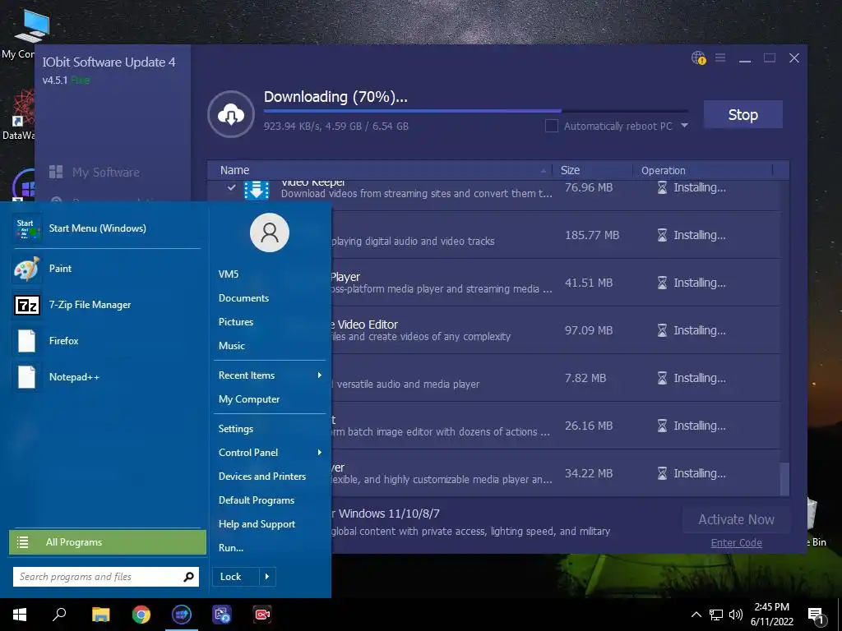Click hourglass icon in 76.96 MB row

pos(662,187)
